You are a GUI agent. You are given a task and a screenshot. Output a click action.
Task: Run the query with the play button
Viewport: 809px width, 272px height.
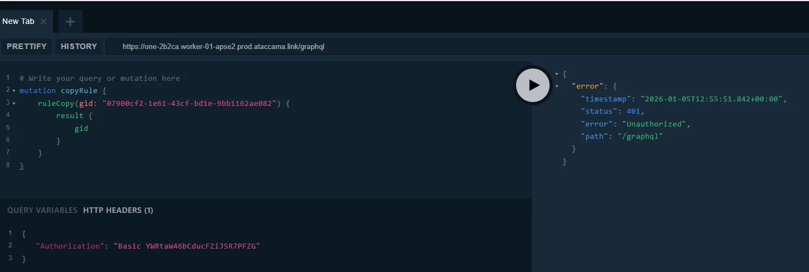tap(533, 85)
